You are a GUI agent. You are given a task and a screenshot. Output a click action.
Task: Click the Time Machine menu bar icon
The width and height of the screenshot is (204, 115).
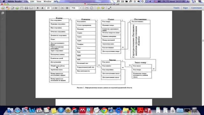click(142, 1)
